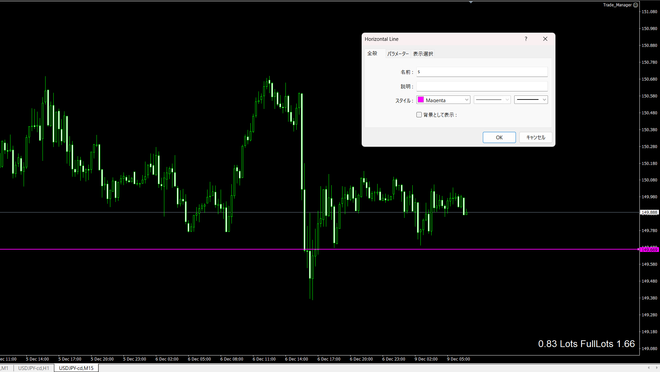660x372 pixels.
Task: Click the help question mark button
Action: (526, 39)
